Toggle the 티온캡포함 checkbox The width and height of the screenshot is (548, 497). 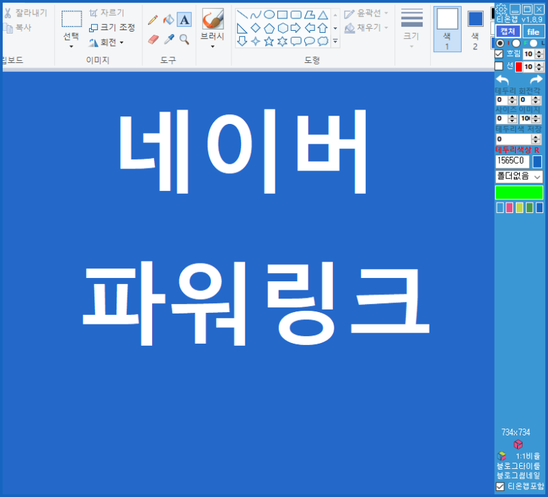500,486
